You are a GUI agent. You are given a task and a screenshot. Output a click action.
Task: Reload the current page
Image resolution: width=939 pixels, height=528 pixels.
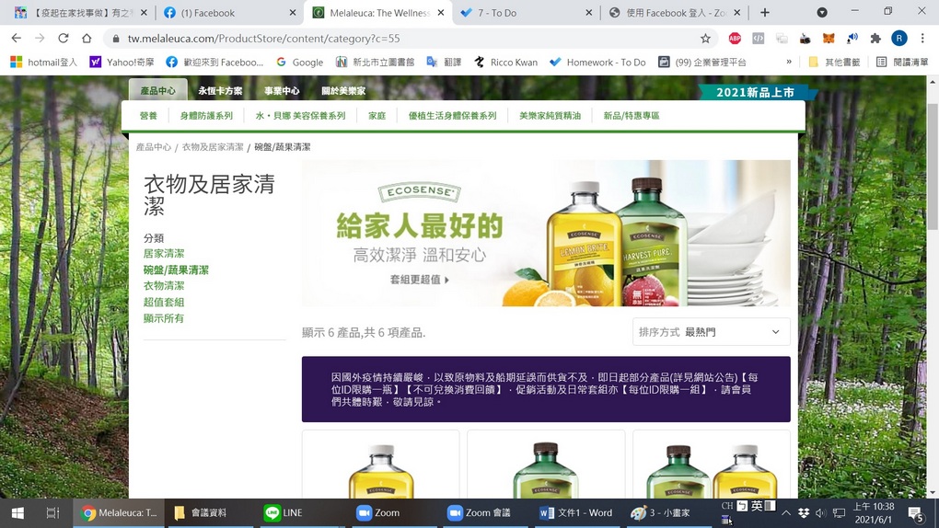click(63, 39)
